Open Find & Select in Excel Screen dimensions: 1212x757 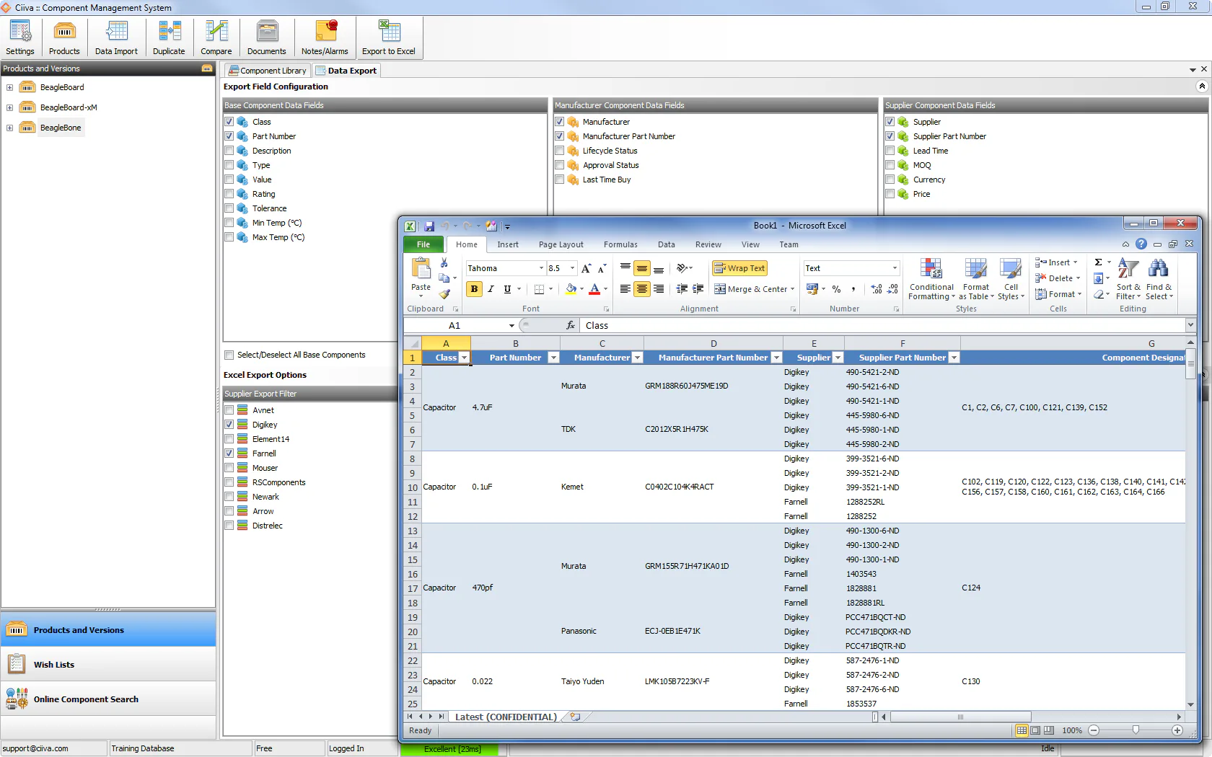click(1159, 280)
